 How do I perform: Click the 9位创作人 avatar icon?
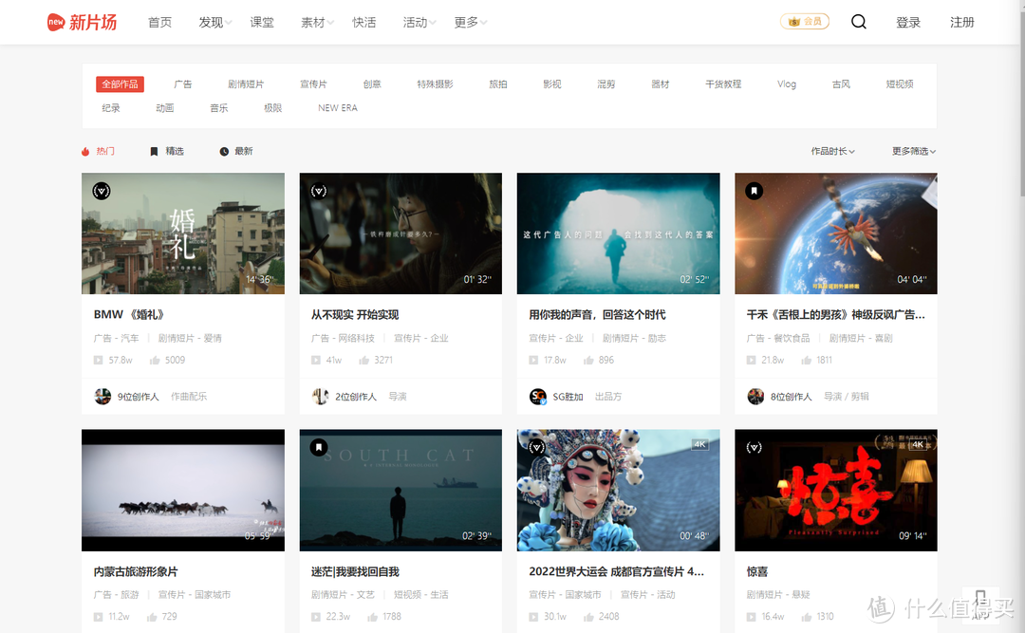point(102,396)
